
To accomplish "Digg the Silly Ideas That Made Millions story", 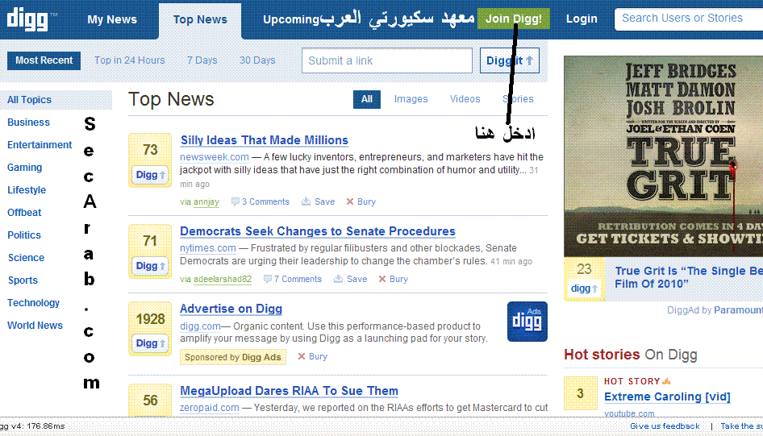I will coord(150,175).
